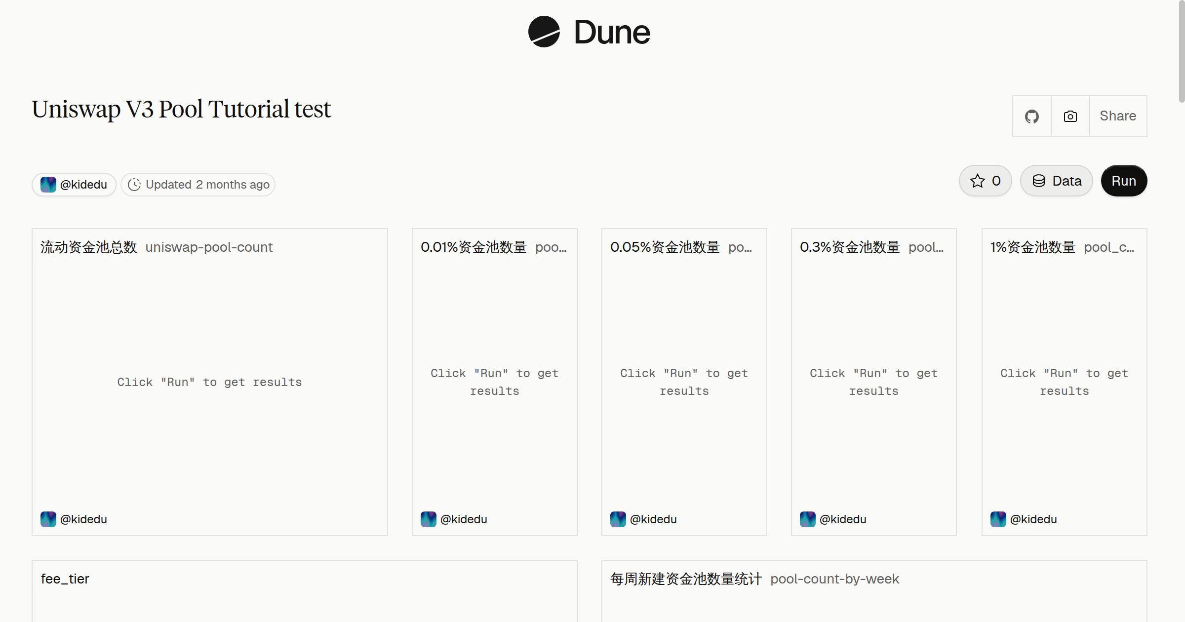Click the Uniswap V3 Pool Tutorial test title

[x=181, y=109]
